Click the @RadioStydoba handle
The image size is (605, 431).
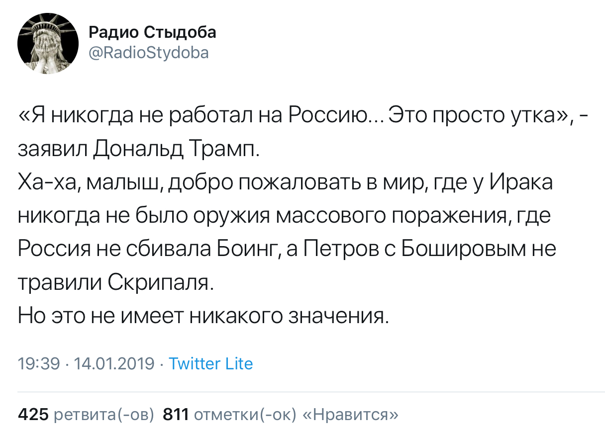click(x=148, y=52)
